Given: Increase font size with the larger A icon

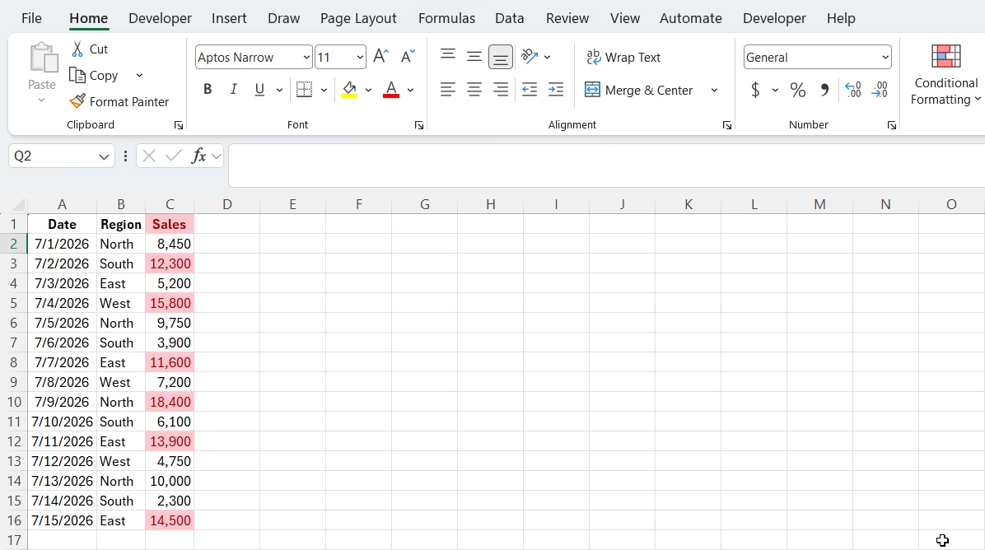Looking at the screenshot, I should [380, 57].
